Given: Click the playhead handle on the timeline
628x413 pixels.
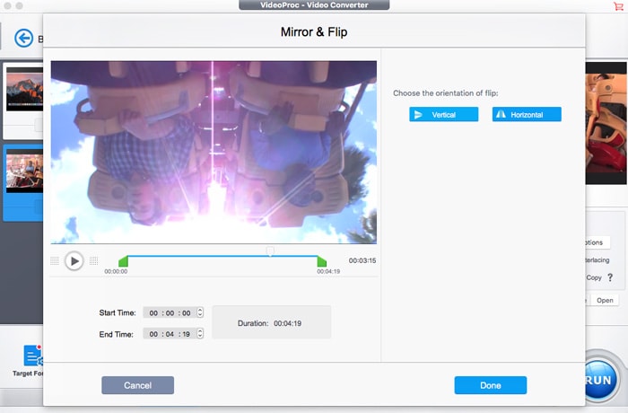Looking at the screenshot, I should (x=270, y=251).
